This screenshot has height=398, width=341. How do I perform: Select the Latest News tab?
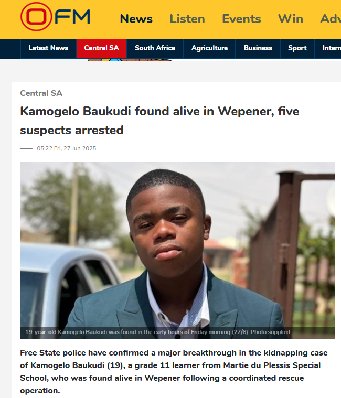click(48, 48)
